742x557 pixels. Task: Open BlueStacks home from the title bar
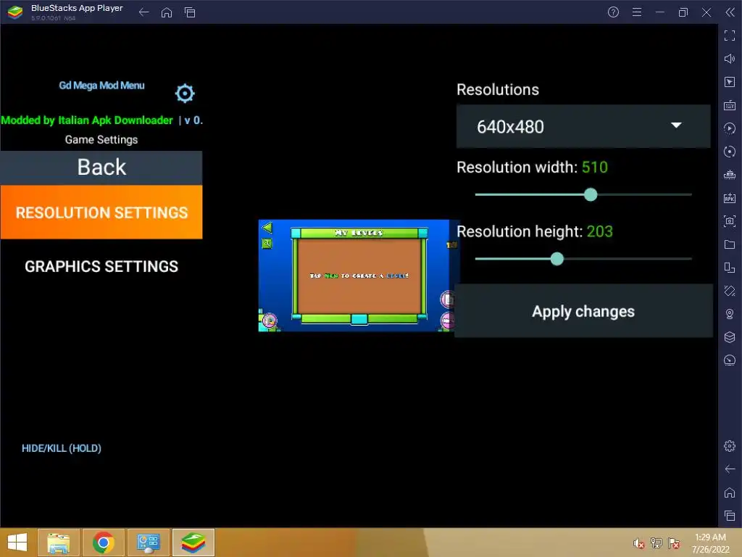pyautogui.click(x=167, y=12)
